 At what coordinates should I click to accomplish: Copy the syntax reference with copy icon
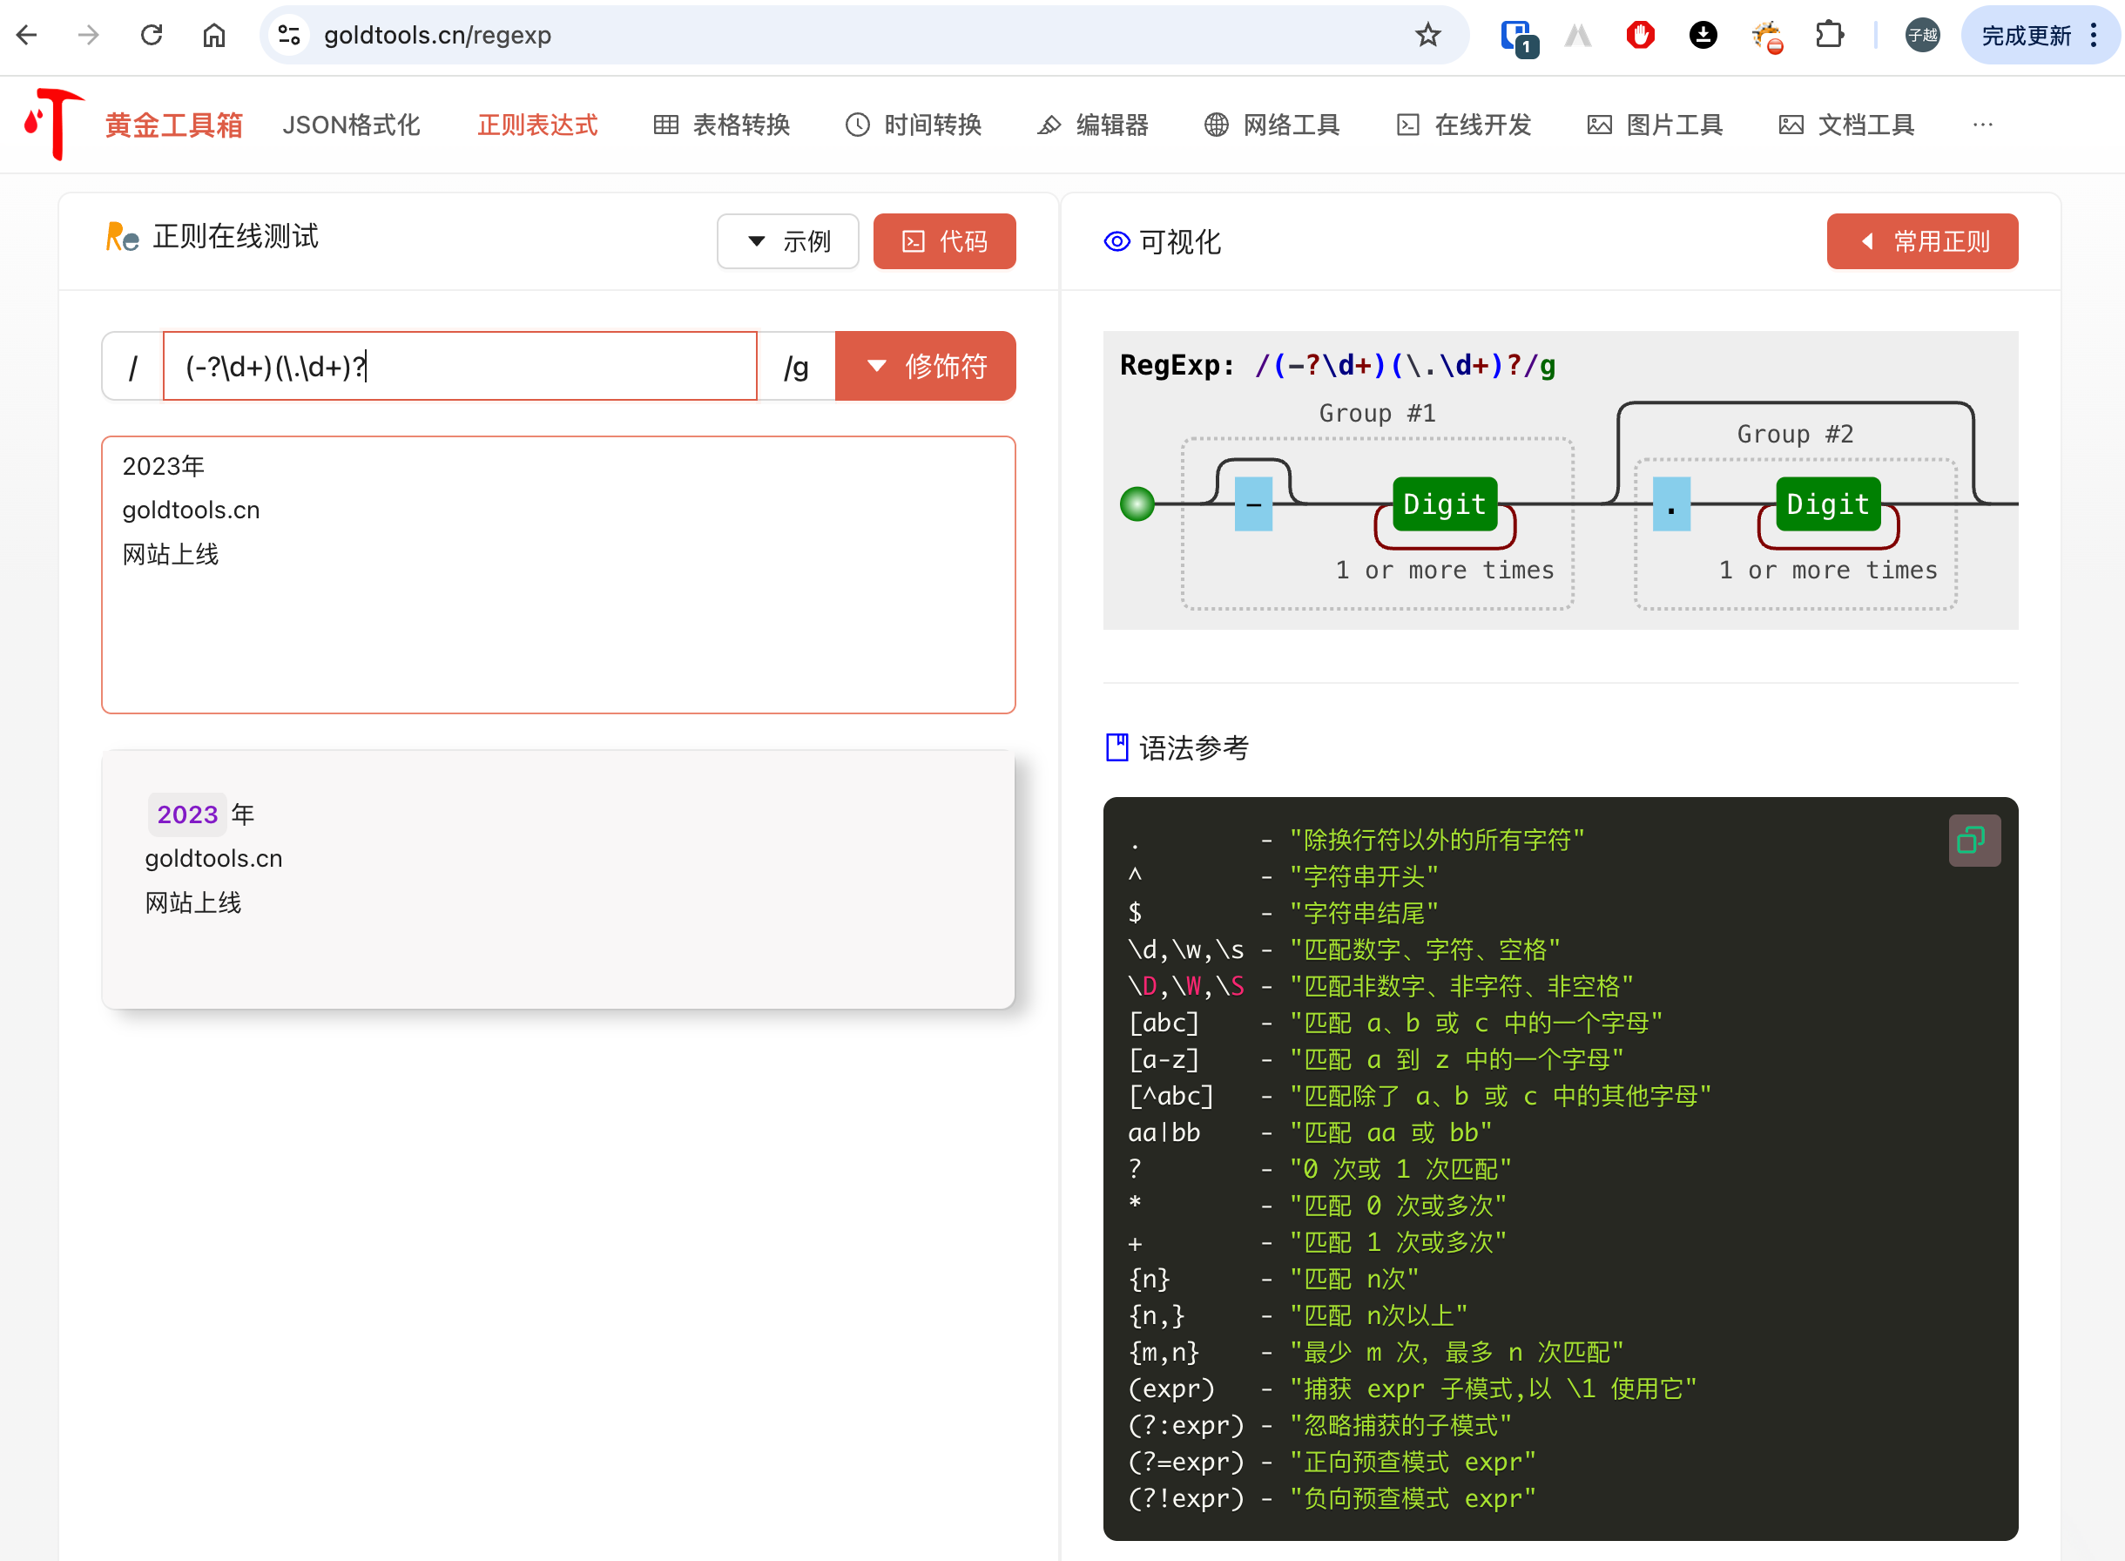pos(1973,839)
